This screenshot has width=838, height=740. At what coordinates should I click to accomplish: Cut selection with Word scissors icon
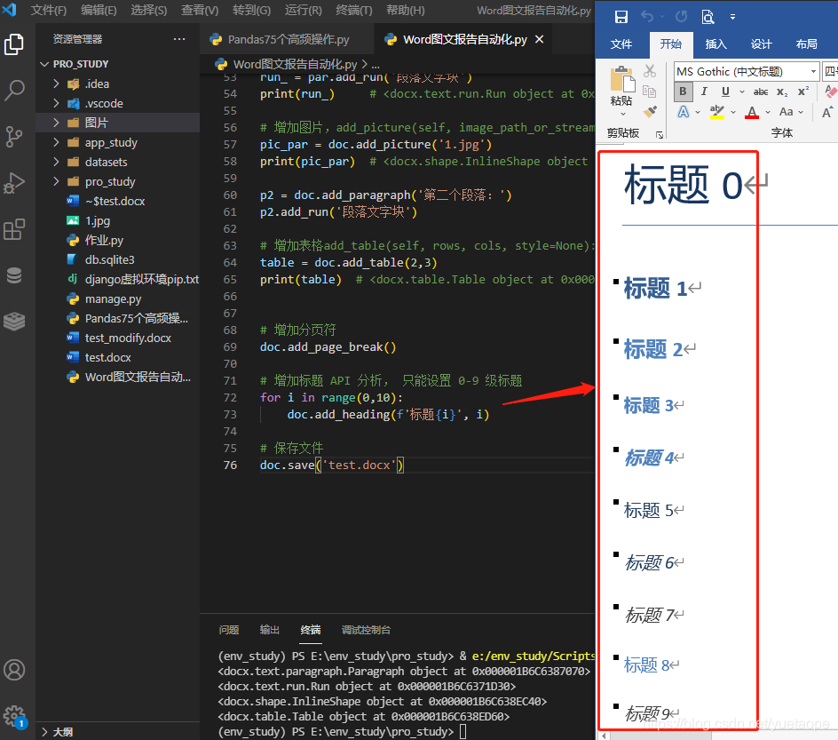click(649, 70)
